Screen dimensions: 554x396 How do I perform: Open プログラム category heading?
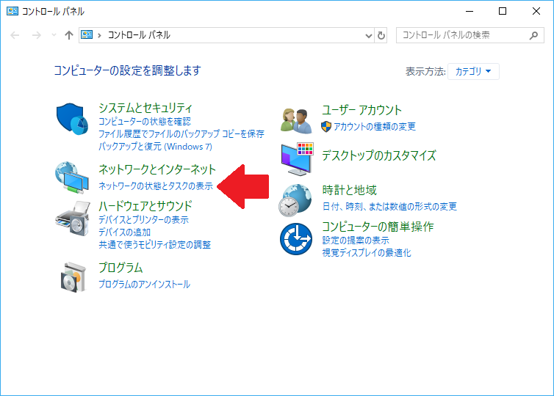(x=120, y=268)
